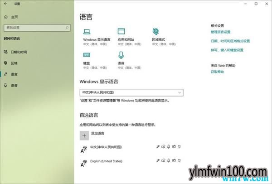The image size is (272, 184).
Task: Click the Windows 显示语言 tile label
Action: point(97,40)
